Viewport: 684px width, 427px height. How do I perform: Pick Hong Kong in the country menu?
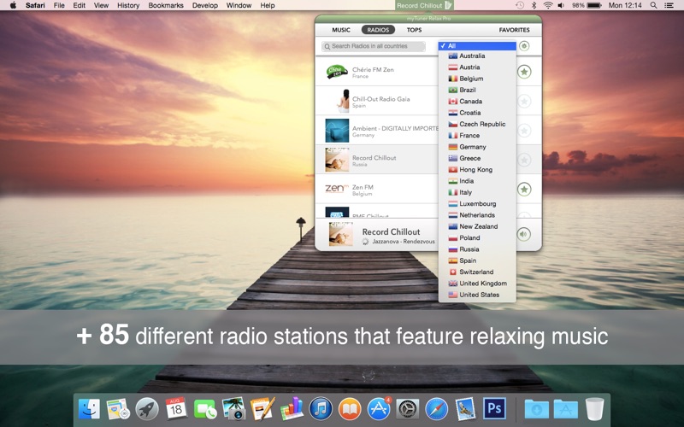[x=477, y=169]
